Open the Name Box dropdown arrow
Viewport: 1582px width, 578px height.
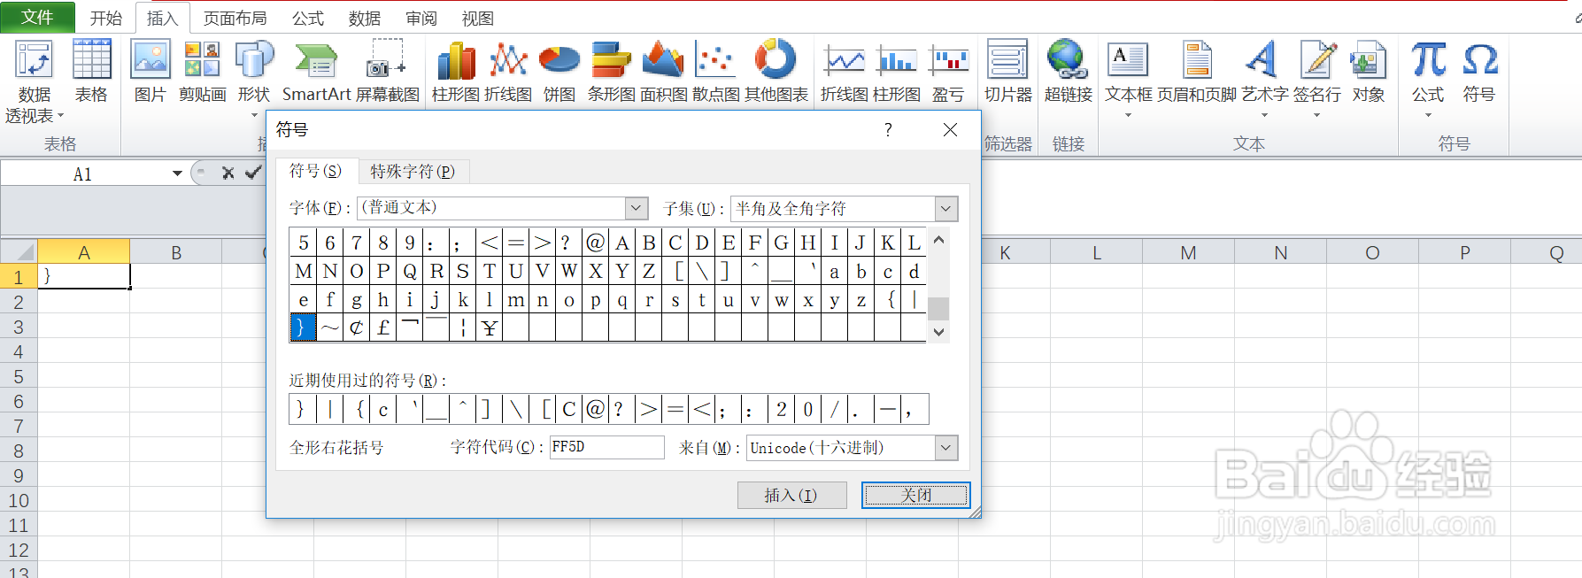click(177, 173)
